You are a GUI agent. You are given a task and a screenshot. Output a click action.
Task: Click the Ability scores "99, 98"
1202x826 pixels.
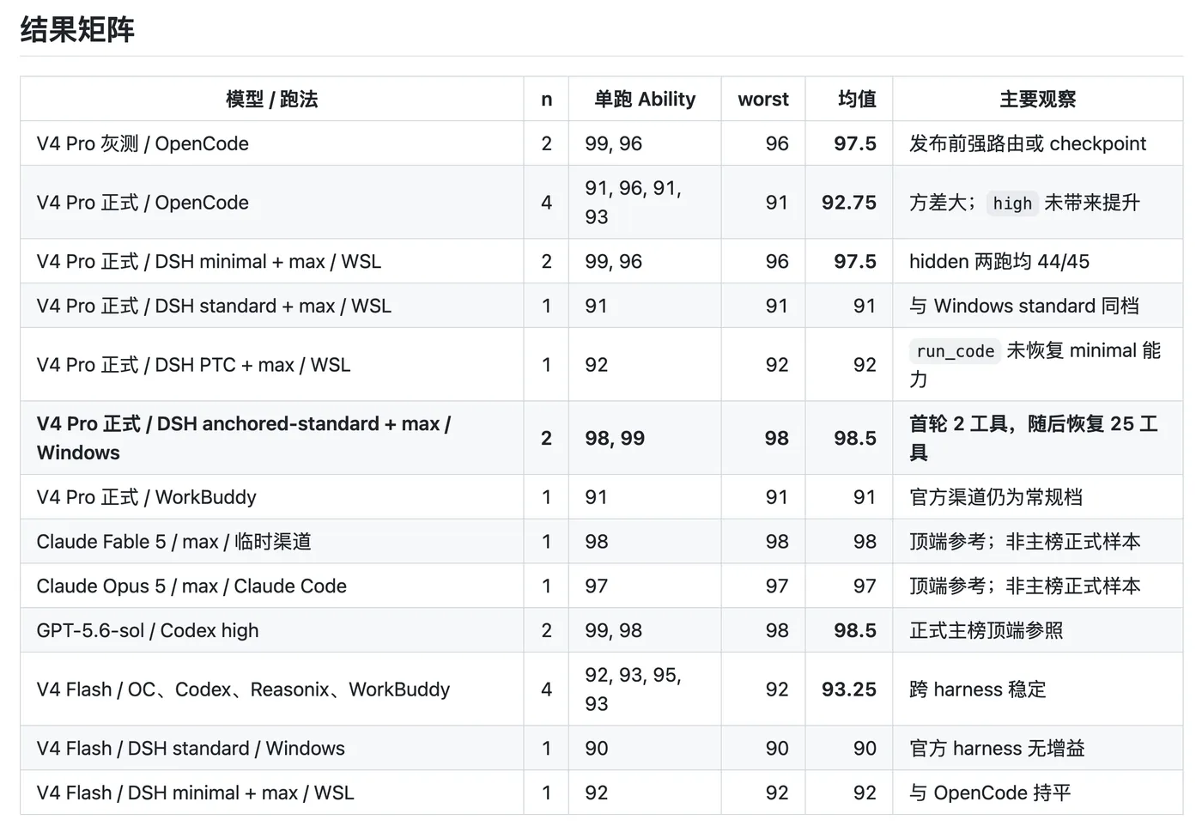614,630
